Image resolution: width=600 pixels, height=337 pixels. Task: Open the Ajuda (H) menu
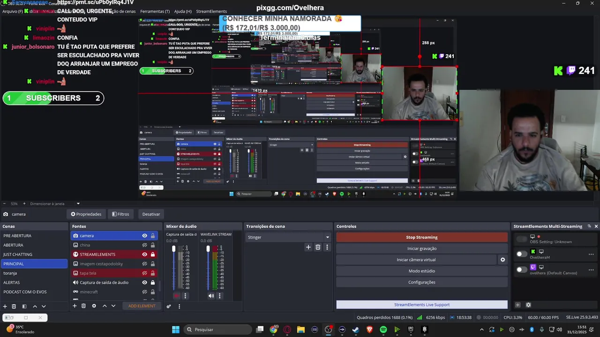(183, 11)
